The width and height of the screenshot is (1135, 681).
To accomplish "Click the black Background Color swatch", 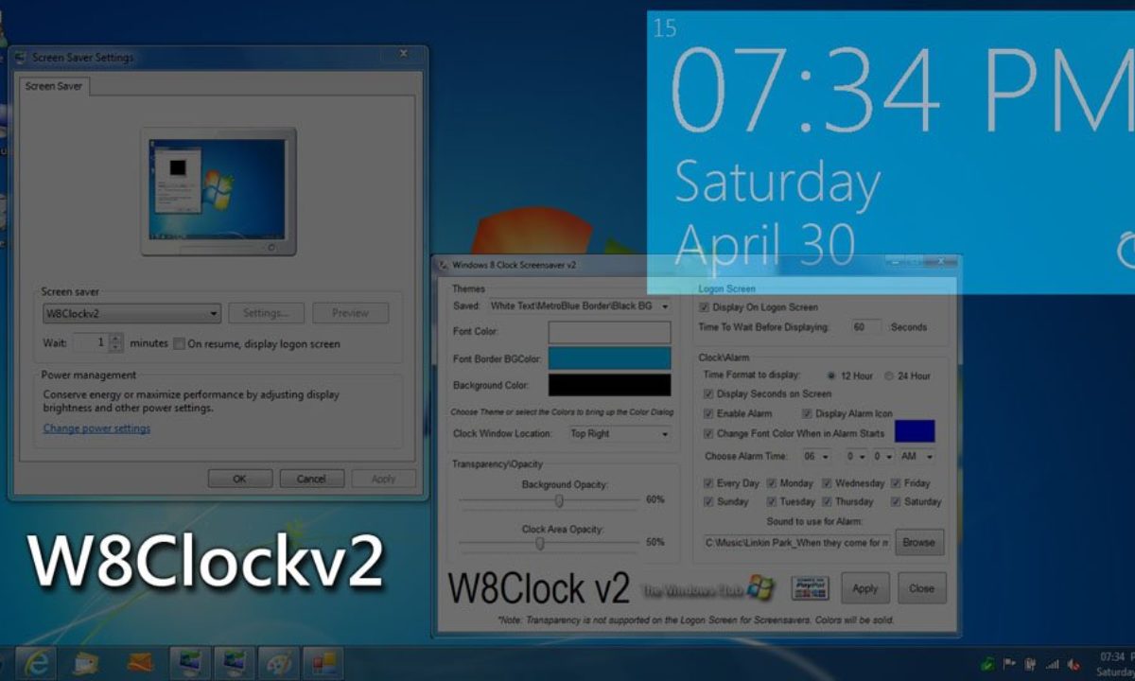I will click(x=609, y=385).
